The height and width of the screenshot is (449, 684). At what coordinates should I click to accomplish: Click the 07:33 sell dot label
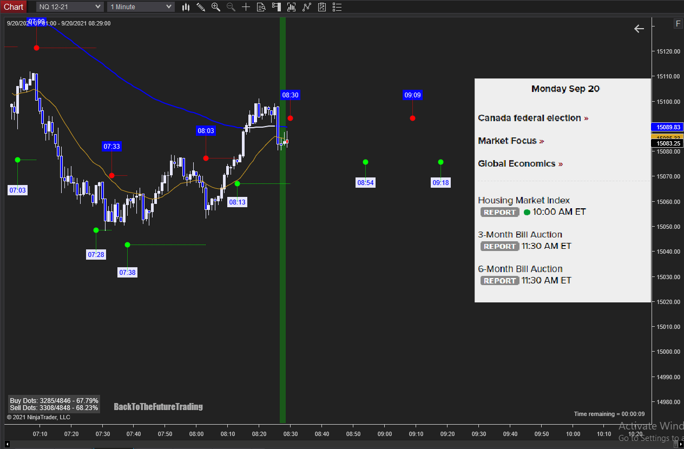(111, 147)
